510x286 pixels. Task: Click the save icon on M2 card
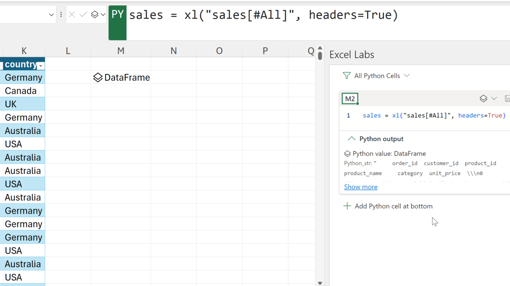pos(507,99)
